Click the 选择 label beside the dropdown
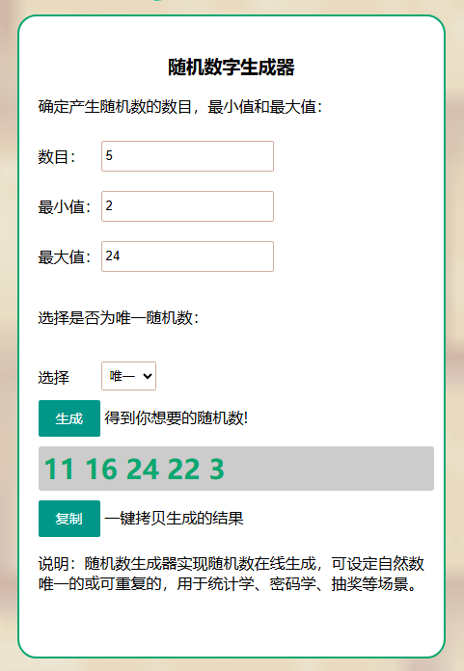The width and height of the screenshot is (464, 671). pos(53,378)
